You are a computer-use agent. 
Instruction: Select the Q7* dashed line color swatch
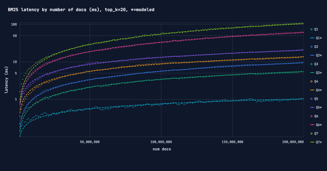(x=312, y=142)
